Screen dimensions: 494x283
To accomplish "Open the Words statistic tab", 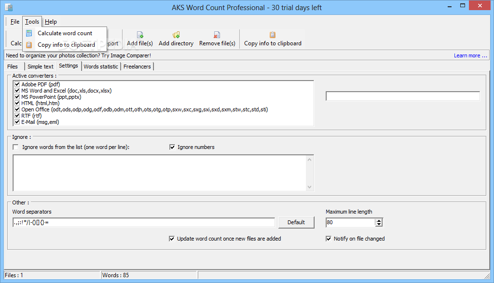I will click(x=101, y=67).
